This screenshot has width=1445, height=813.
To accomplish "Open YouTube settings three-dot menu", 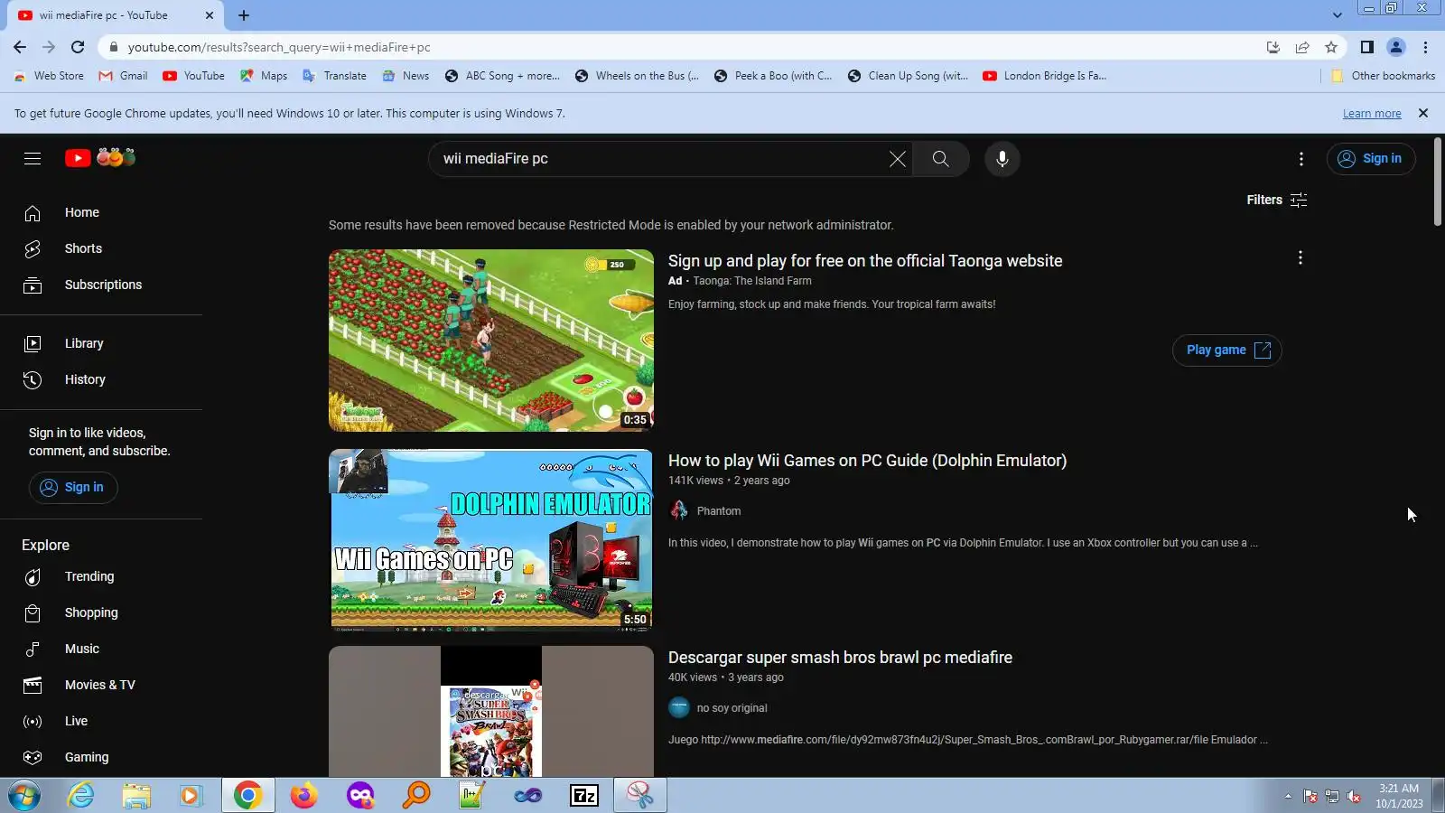I will click(1300, 159).
